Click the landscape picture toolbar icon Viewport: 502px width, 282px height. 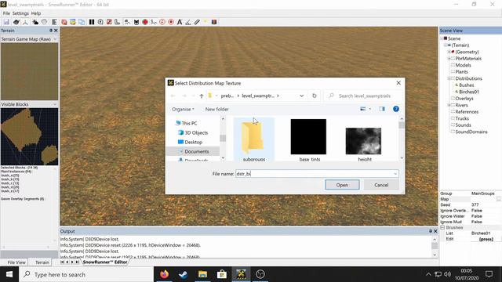coord(73,22)
